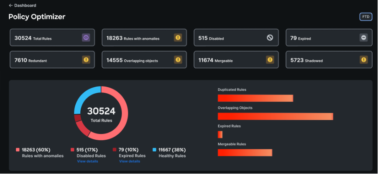This screenshot has height=174, width=378.
Task: Open View details under Expired Rules
Action: (130, 161)
